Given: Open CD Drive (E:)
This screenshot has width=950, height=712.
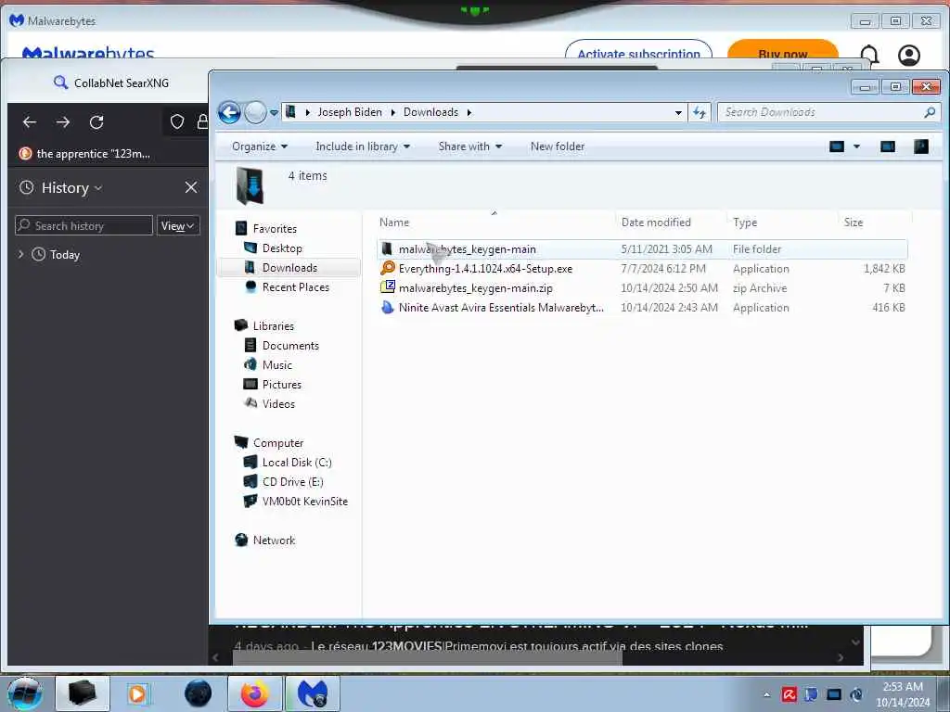Looking at the screenshot, I should tap(292, 482).
